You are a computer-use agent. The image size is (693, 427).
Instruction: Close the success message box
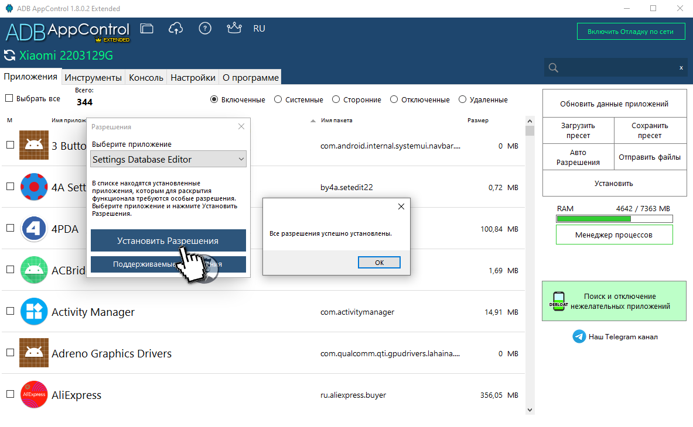(x=401, y=206)
